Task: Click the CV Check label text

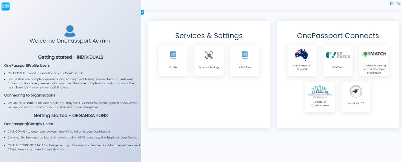Action: pos(338,67)
